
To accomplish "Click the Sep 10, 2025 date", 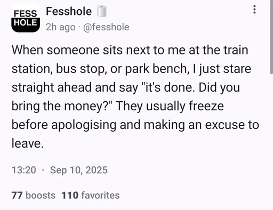I will coord(79,170).
